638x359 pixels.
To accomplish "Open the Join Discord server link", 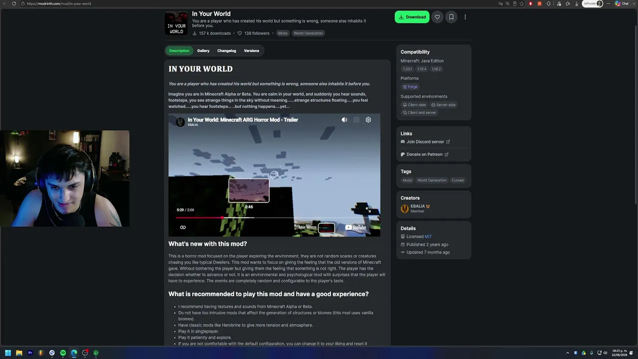I will coord(425,142).
